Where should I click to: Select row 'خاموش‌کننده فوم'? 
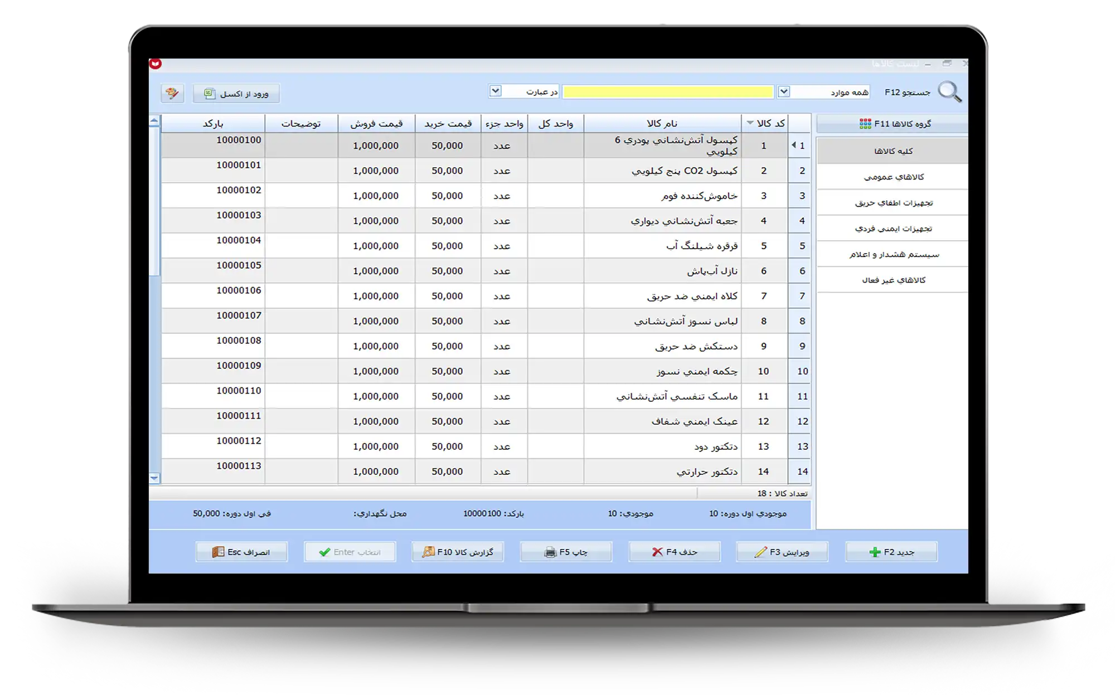pyautogui.click(x=486, y=196)
